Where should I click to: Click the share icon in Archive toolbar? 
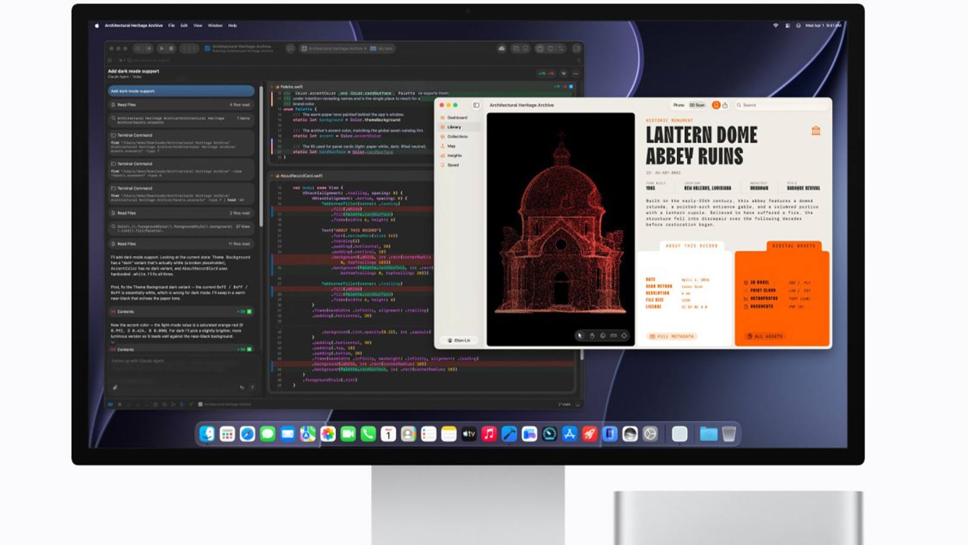pyautogui.click(x=725, y=105)
